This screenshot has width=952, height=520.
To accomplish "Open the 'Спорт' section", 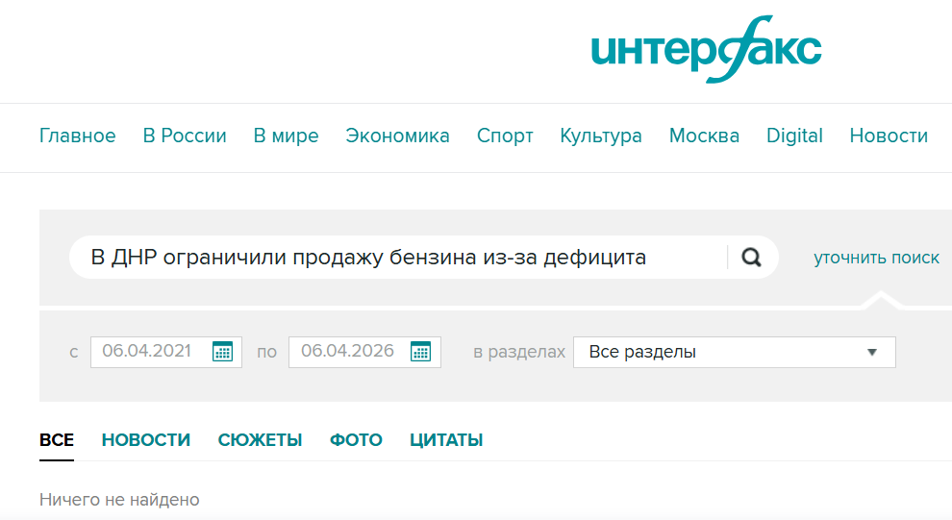I will click(x=505, y=136).
